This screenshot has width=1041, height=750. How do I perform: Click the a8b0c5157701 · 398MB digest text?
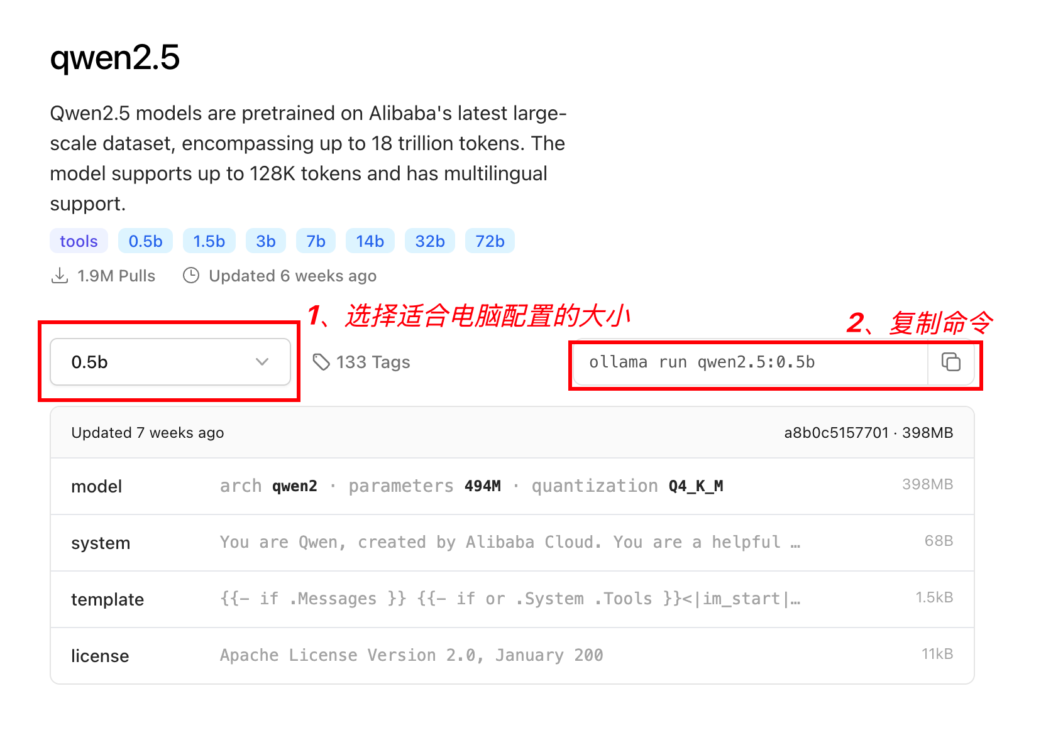868,433
